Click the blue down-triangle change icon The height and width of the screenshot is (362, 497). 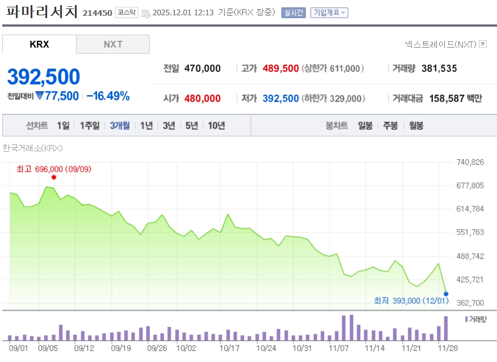[39, 96]
